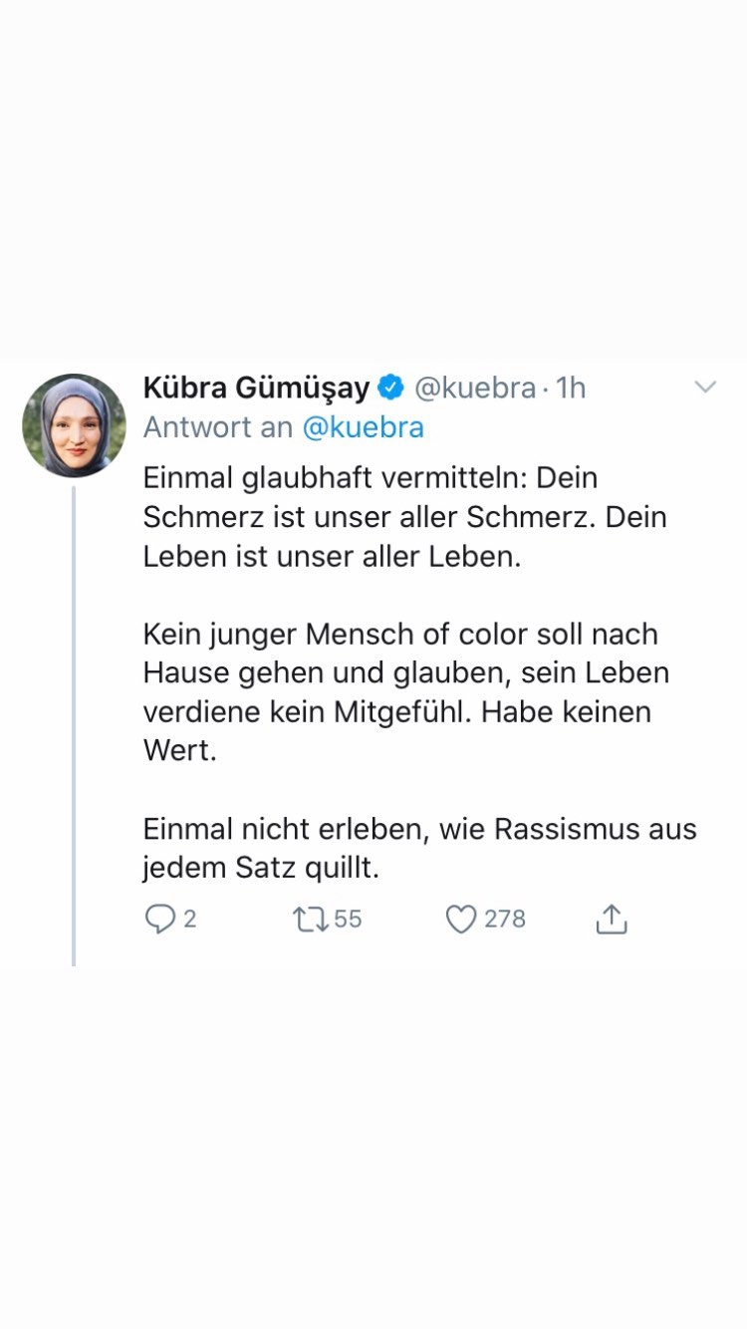Click the display name Kübra Gümüşay

[x=256, y=388]
